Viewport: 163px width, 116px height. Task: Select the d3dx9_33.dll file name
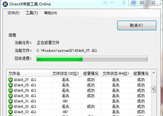pos(25,112)
